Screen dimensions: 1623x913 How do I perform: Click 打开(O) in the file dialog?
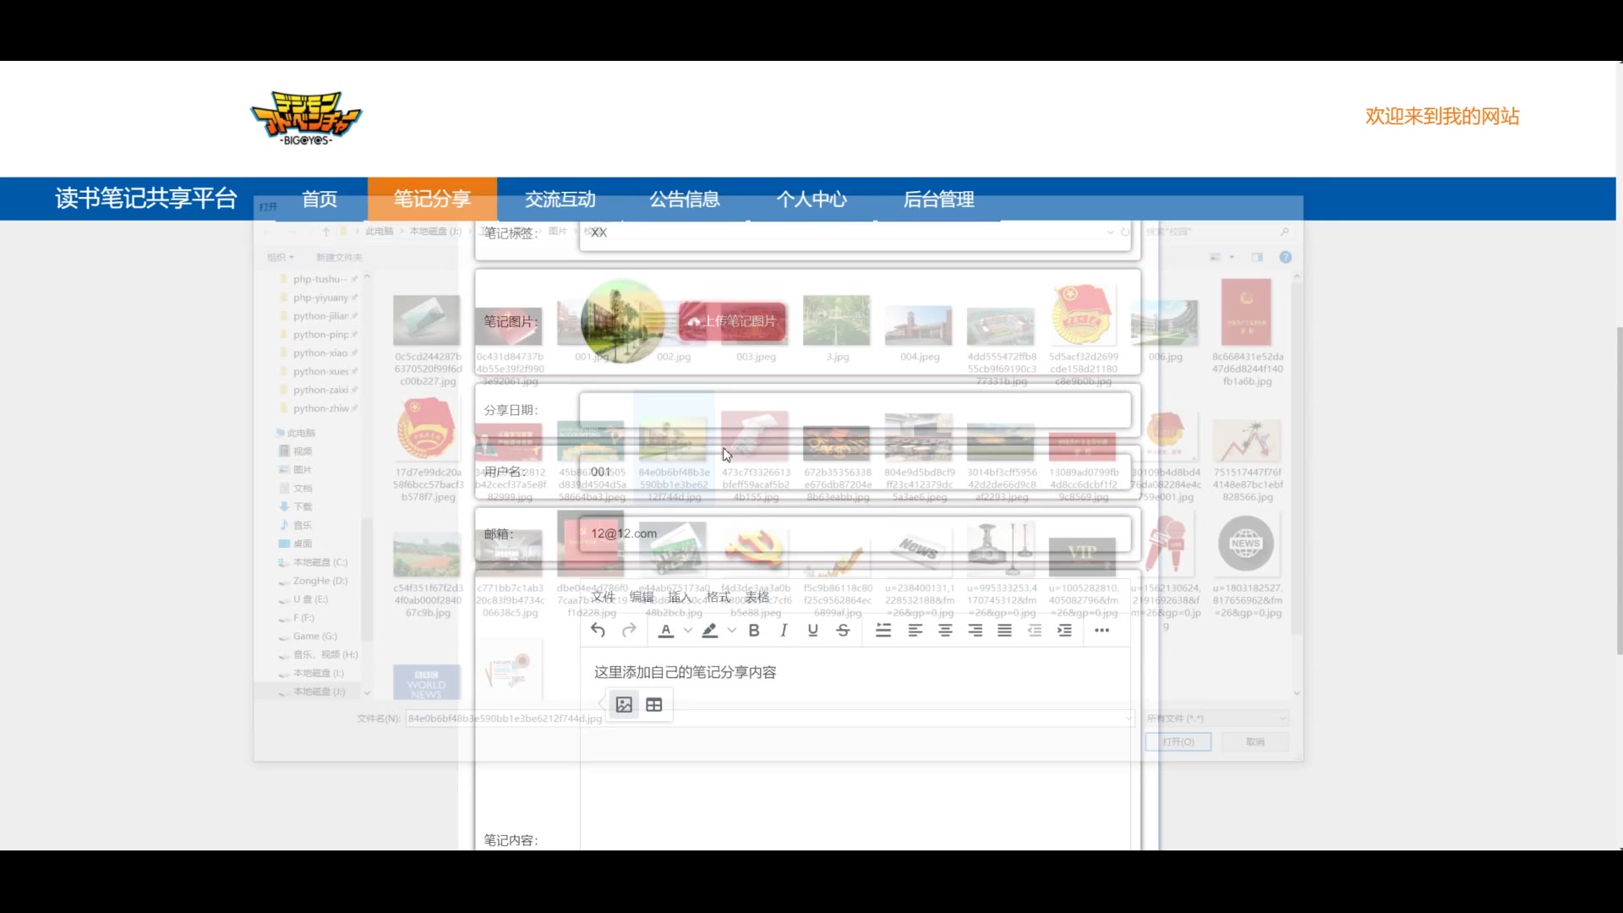[1178, 742]
